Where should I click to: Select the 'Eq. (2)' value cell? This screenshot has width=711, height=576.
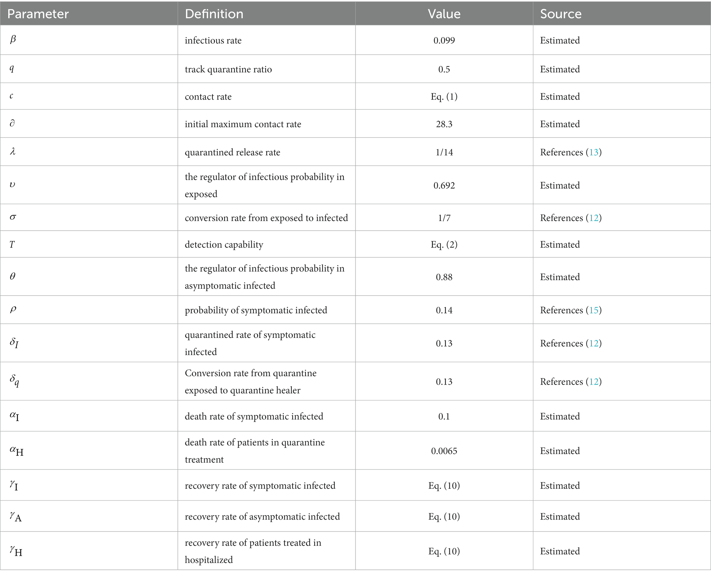[444, 245]
